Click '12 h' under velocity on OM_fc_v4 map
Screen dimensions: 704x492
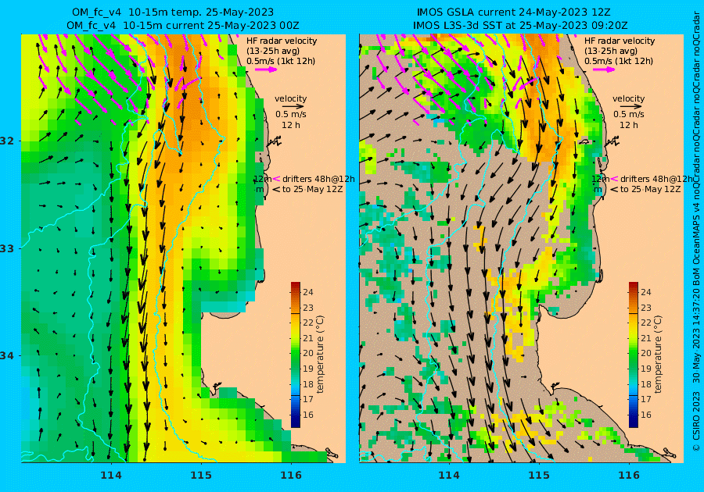click(290, 125)
